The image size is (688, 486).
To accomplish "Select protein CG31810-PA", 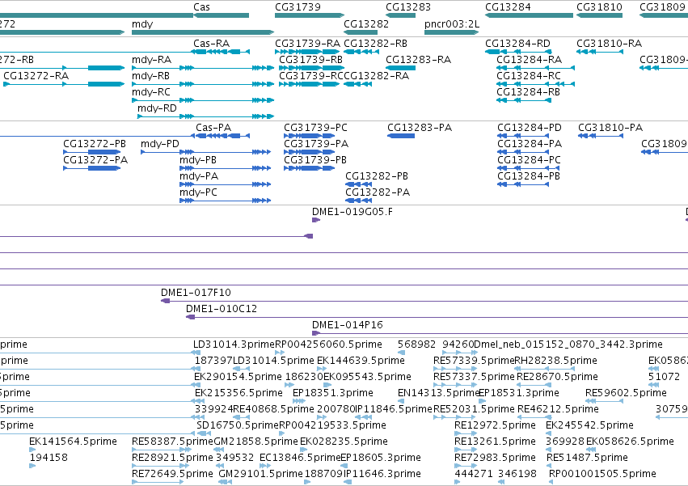I will [610, 128].
